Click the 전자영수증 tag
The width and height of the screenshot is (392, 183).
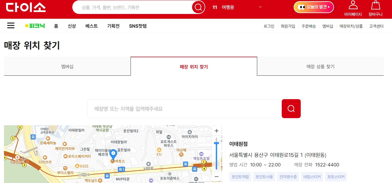pyautogui.click(x=288, y=177)
